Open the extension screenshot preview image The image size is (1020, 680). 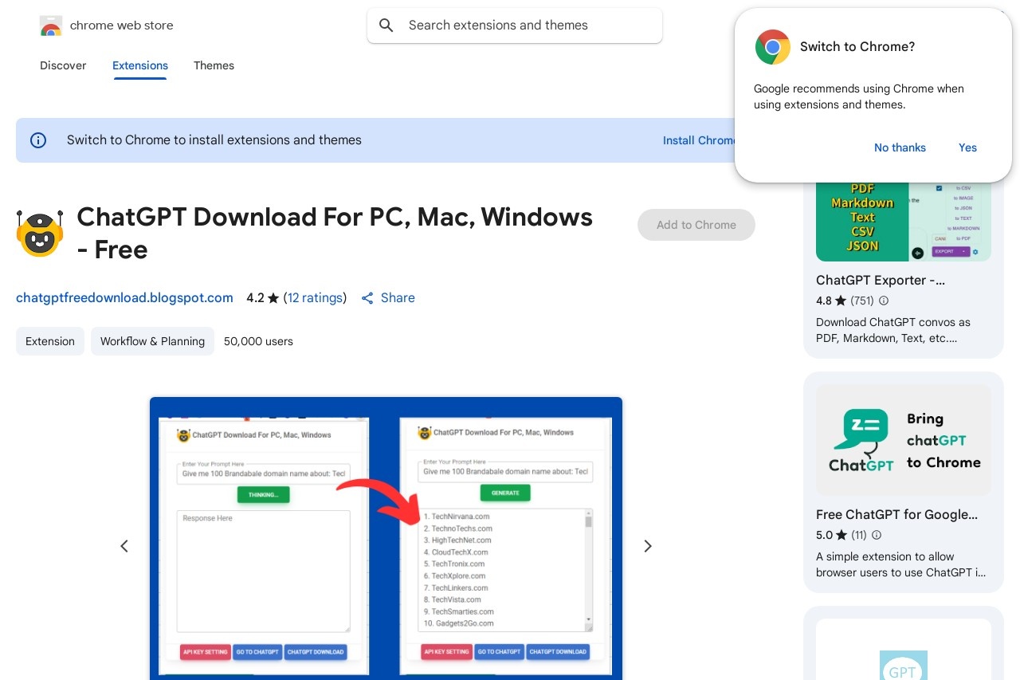tap(386, 538)
